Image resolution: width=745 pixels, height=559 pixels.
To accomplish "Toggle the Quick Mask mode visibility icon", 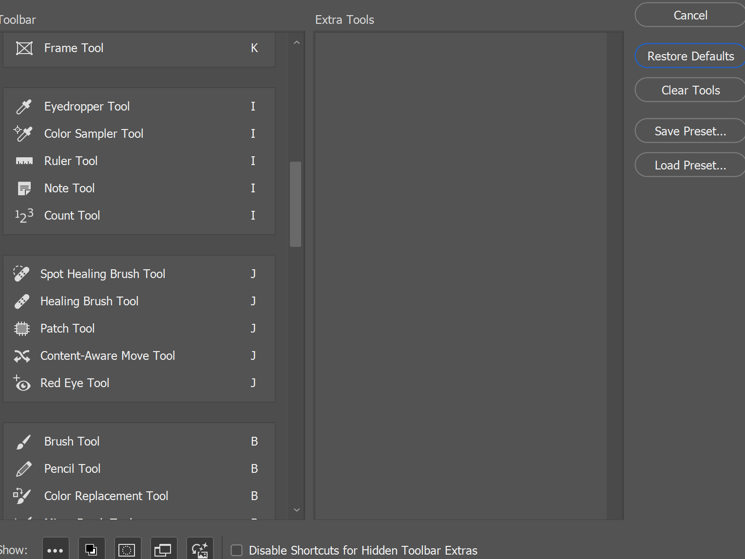I will pyautogui.click(x=127, y=550).
